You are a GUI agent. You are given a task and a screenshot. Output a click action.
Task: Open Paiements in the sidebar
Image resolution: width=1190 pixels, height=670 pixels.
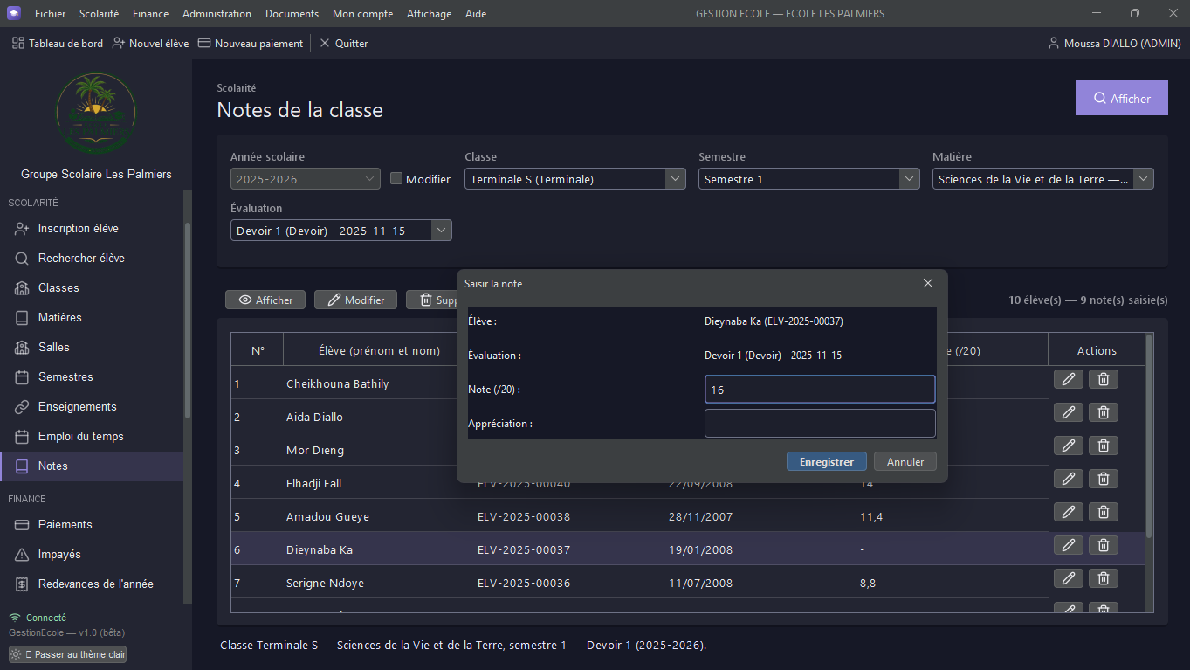92,524
